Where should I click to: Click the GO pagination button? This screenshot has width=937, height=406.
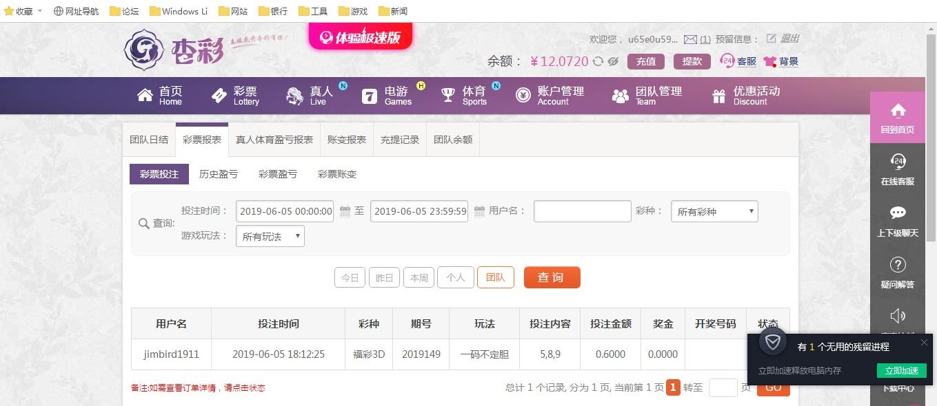click(x=773, y=387)
